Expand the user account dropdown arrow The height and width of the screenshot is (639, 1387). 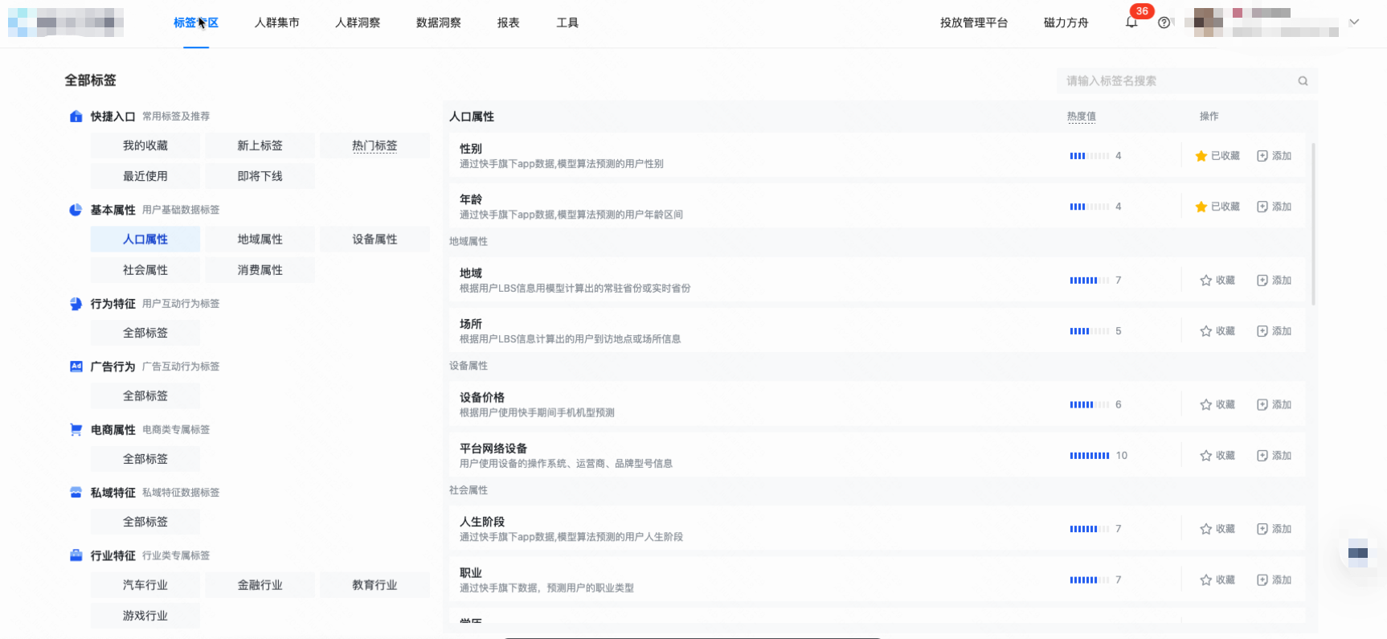point(1354,23)
